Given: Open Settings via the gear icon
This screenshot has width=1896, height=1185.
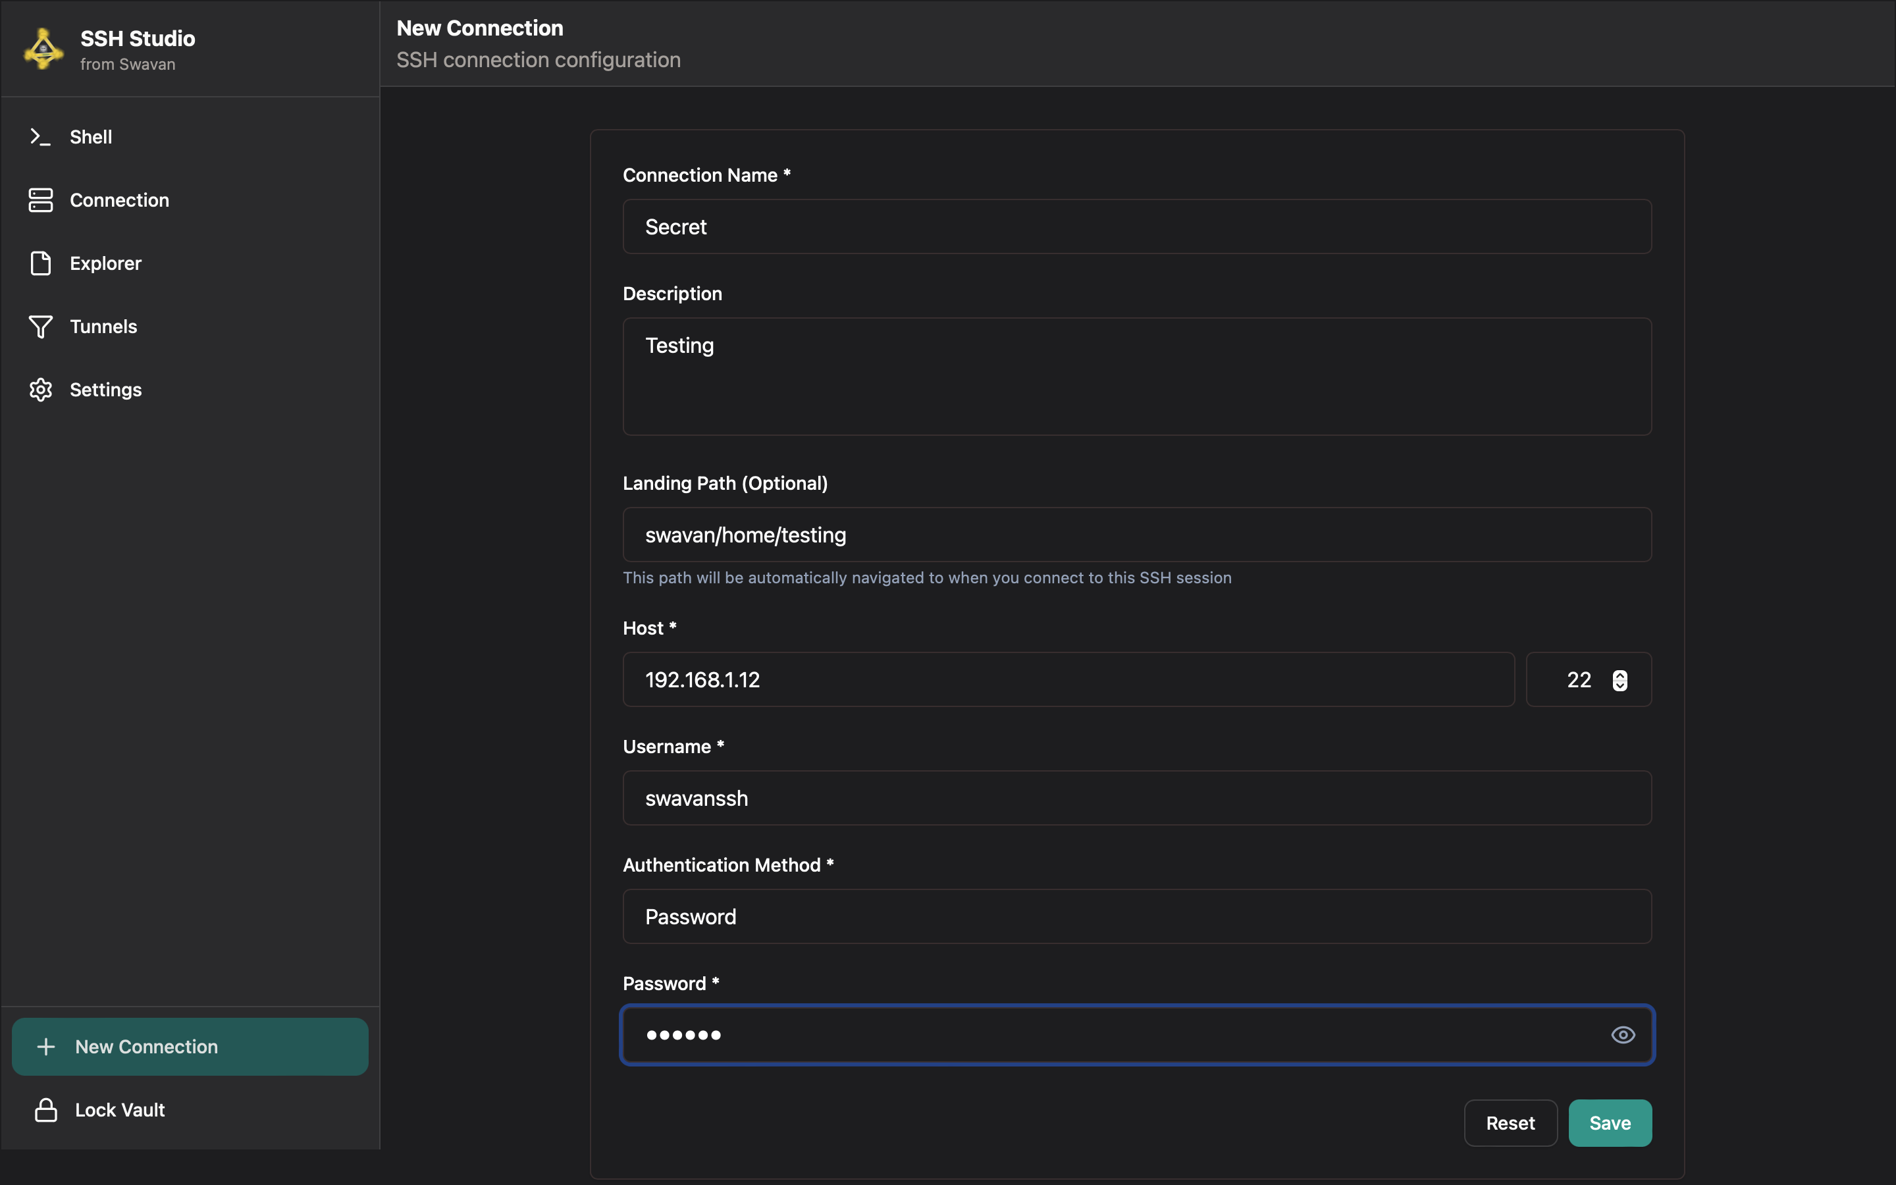Looking at the screenshot, I should [41, 390].
